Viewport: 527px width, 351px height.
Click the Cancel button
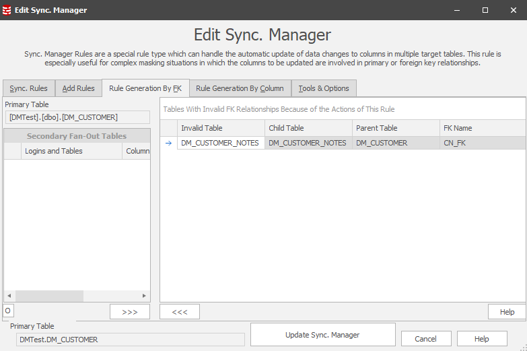(425, 339)
